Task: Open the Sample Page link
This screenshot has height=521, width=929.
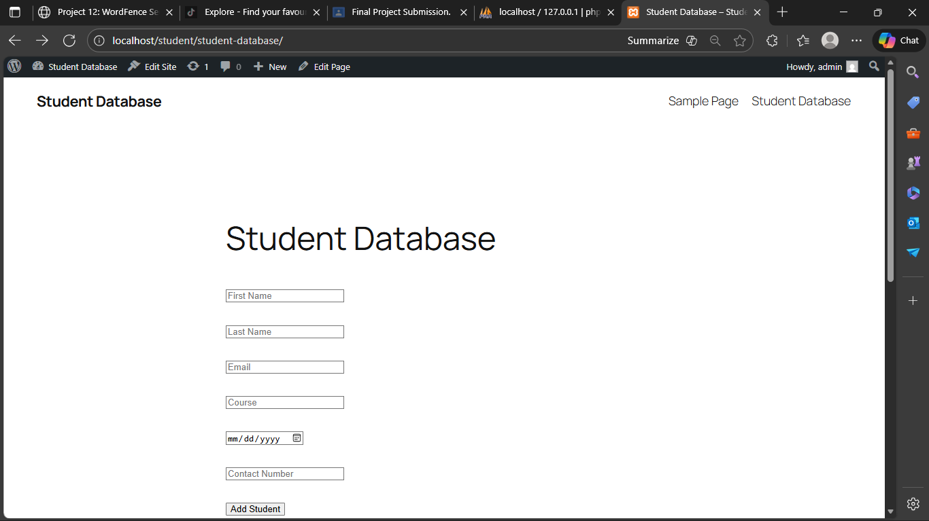Action: (x=703, y=101)
